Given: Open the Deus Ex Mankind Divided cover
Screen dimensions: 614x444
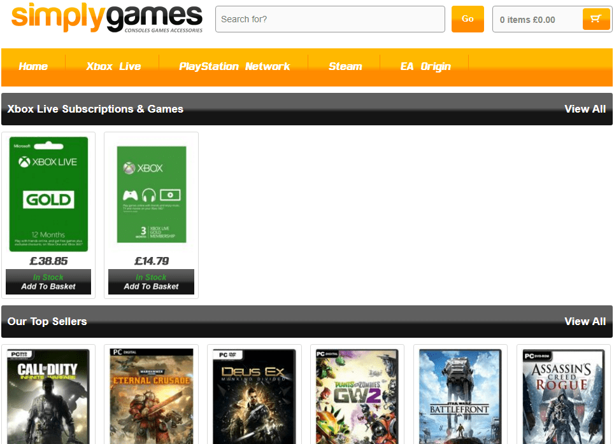Looking at the screenshot, I should (x=254, y=397).
